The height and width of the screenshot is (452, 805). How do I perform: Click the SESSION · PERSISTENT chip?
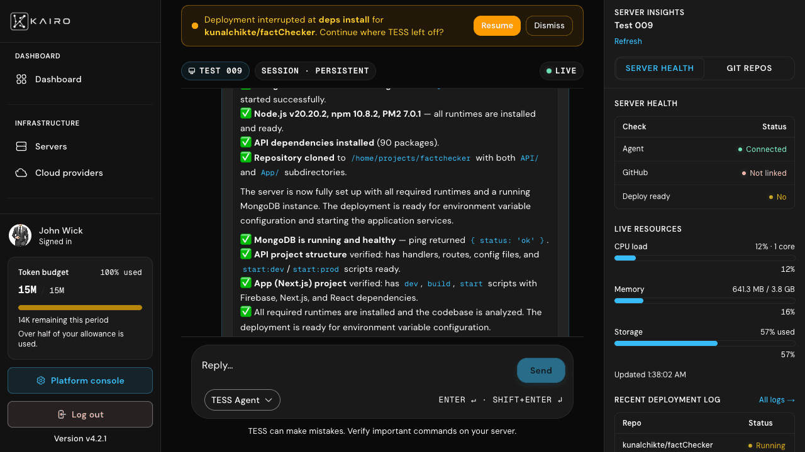pos(315,71)
